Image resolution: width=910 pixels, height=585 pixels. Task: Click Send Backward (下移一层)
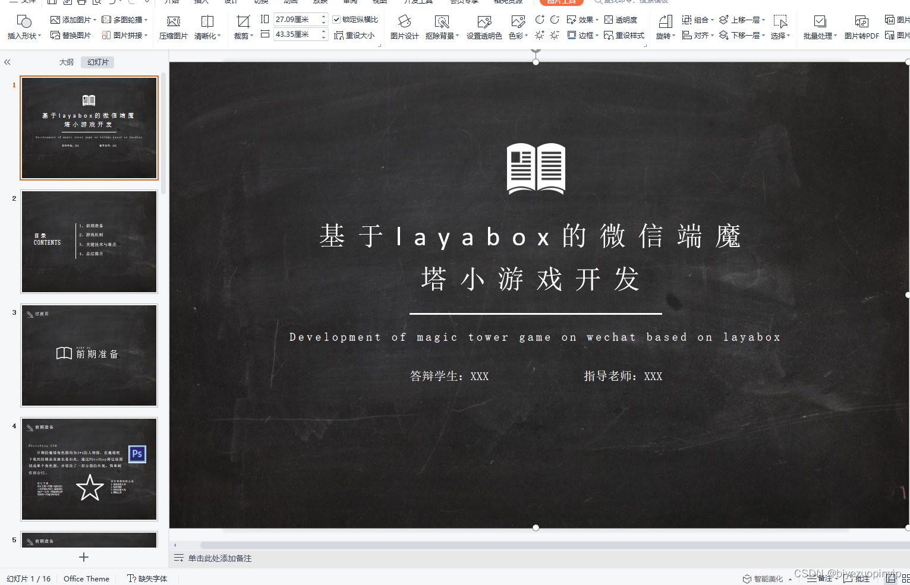point(742,36)
